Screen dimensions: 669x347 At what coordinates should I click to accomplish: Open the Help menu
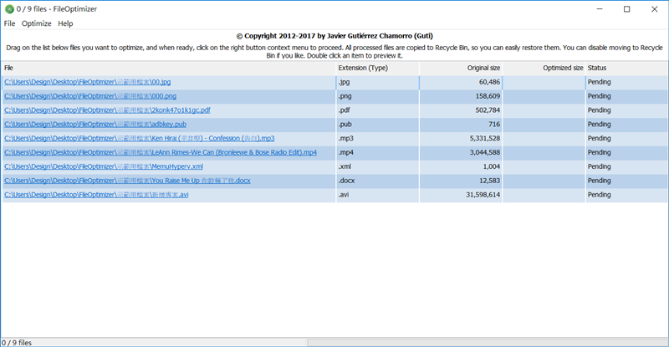[x=65, y=23]
